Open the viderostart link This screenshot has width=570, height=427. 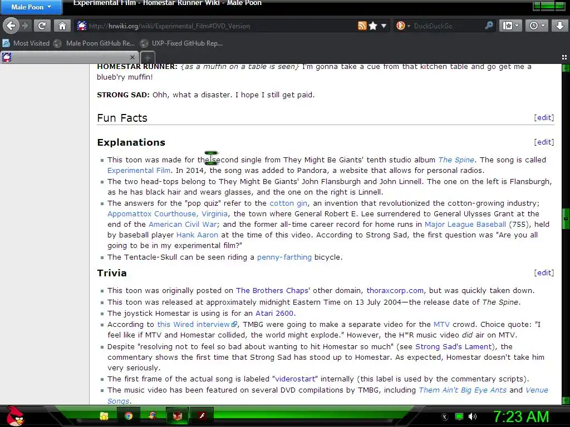tap(295, 379)
